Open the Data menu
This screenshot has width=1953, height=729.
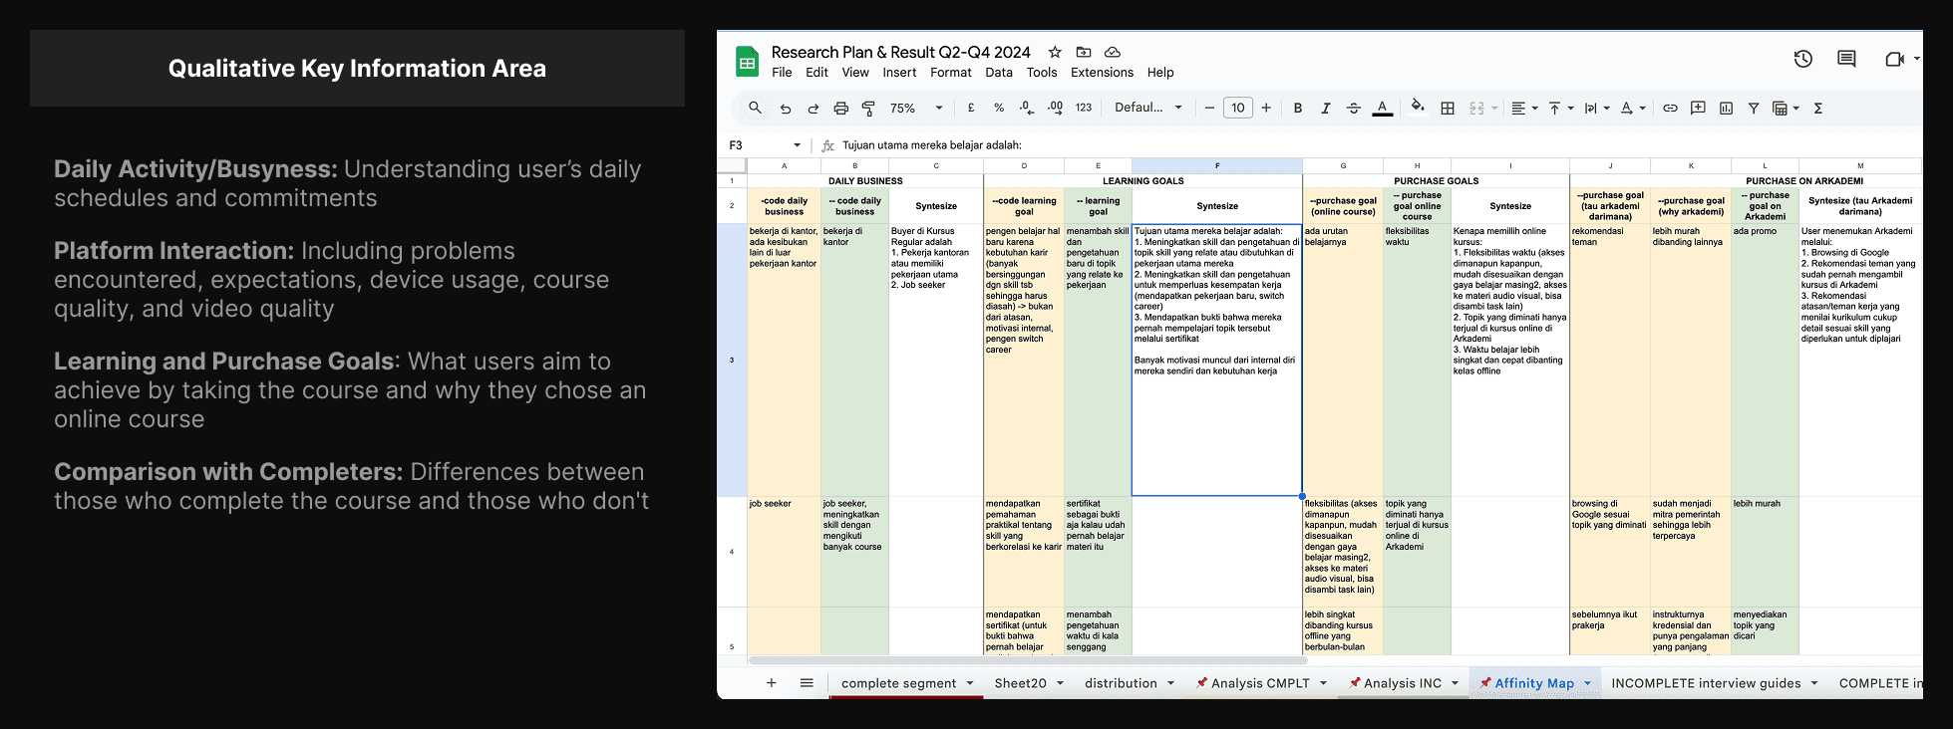tap(999, 73)
